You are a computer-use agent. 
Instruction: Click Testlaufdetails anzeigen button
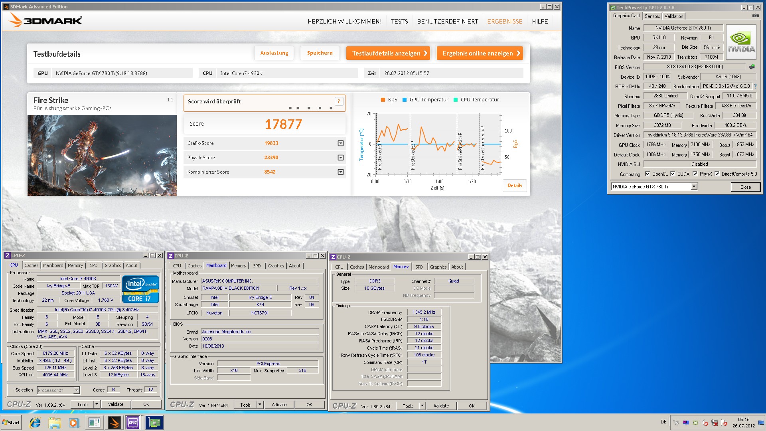tap(388, 53)
